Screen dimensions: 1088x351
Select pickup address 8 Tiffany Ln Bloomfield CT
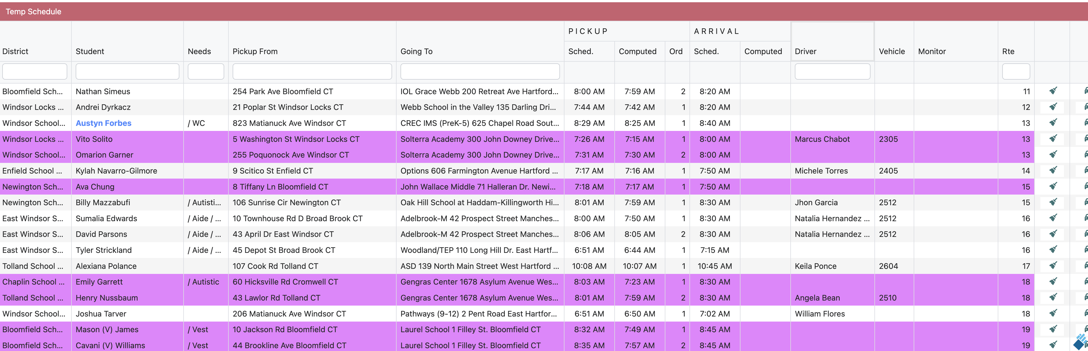[280, 187]
